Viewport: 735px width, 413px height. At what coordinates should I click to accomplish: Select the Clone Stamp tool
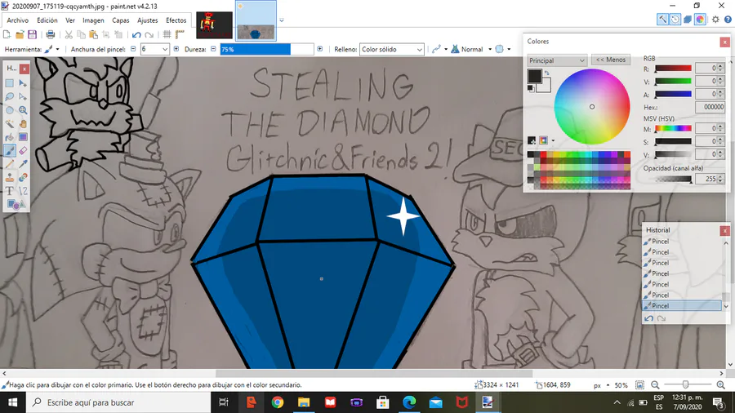9,178
